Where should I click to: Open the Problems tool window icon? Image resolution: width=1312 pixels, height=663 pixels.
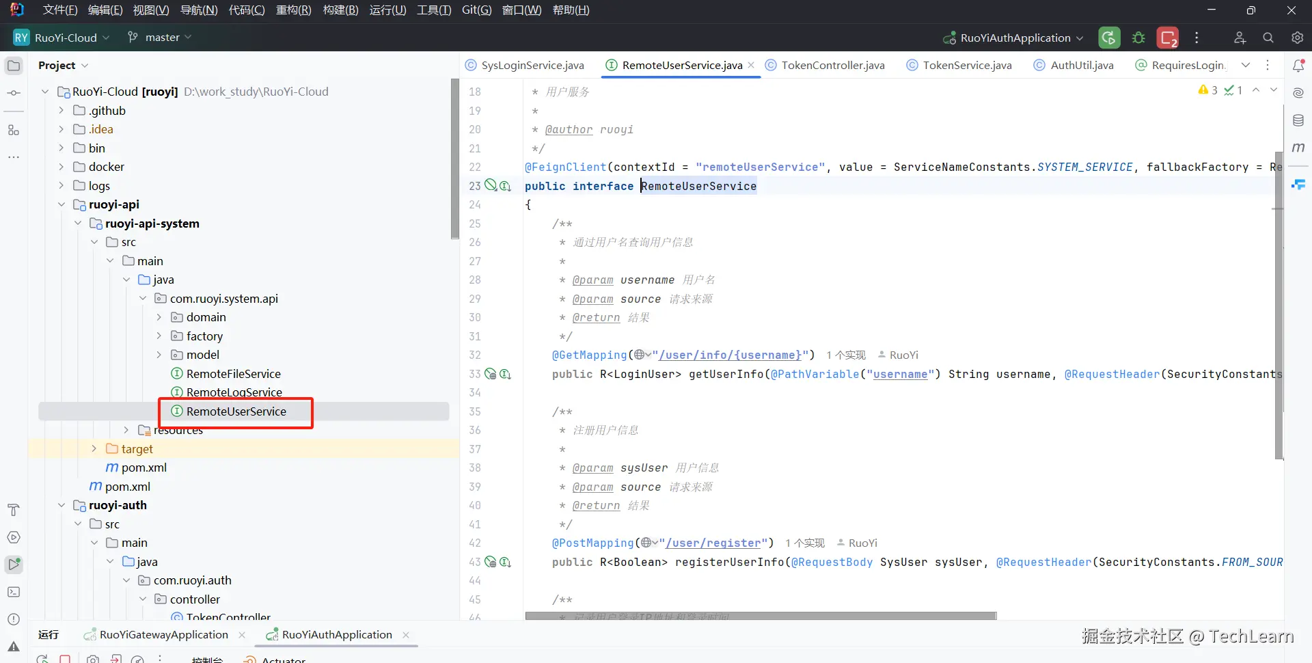tap(14, 619)
